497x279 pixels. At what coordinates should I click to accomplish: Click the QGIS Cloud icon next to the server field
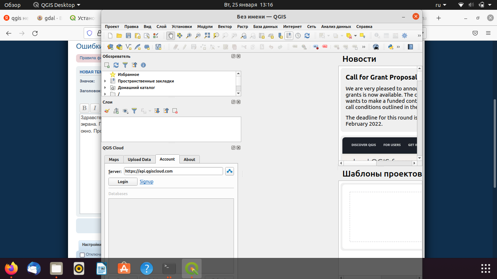click(229, 171)
